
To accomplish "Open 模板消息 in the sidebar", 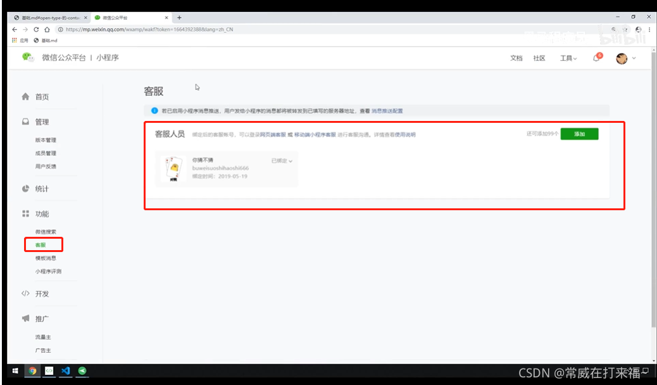I will pos(46,258).
